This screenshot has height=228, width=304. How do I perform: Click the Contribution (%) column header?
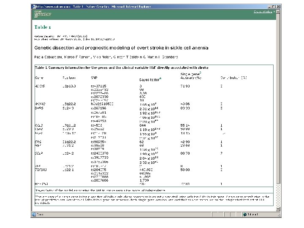pos(233,78)
